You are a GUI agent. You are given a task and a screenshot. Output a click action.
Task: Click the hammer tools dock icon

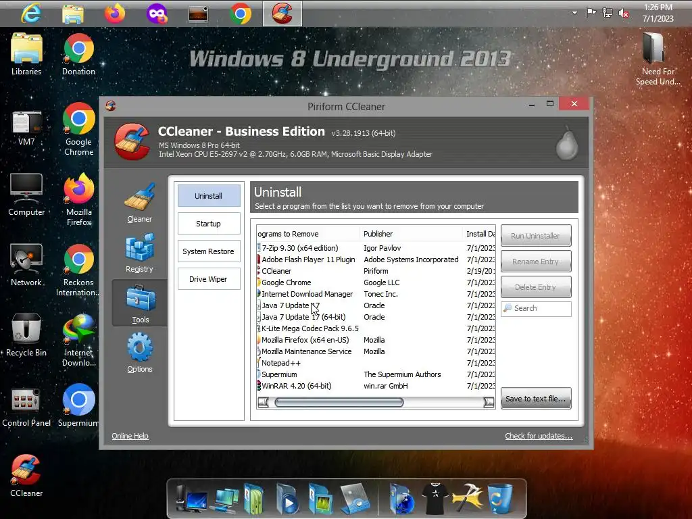click(x=468, y=499)
